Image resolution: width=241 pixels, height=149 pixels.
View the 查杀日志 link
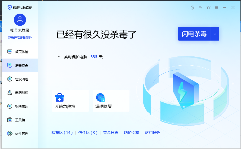110,133
